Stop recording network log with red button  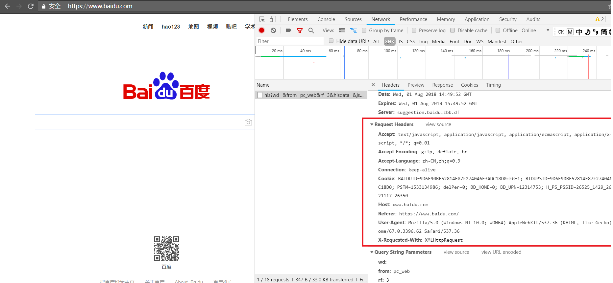click(x=262, y=30)
